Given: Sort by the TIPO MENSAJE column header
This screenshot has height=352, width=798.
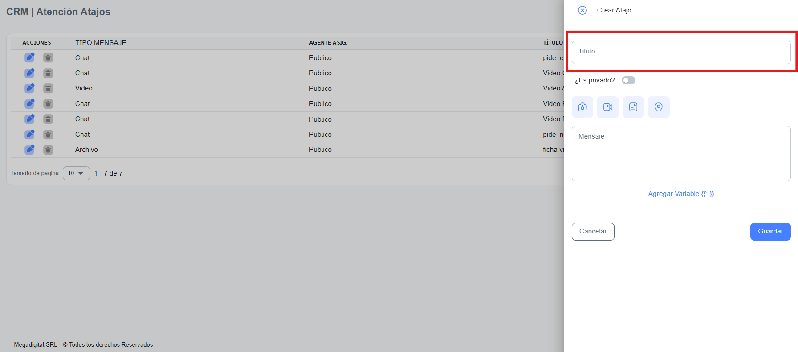Looking at the screenshot, I should [101, 43].
